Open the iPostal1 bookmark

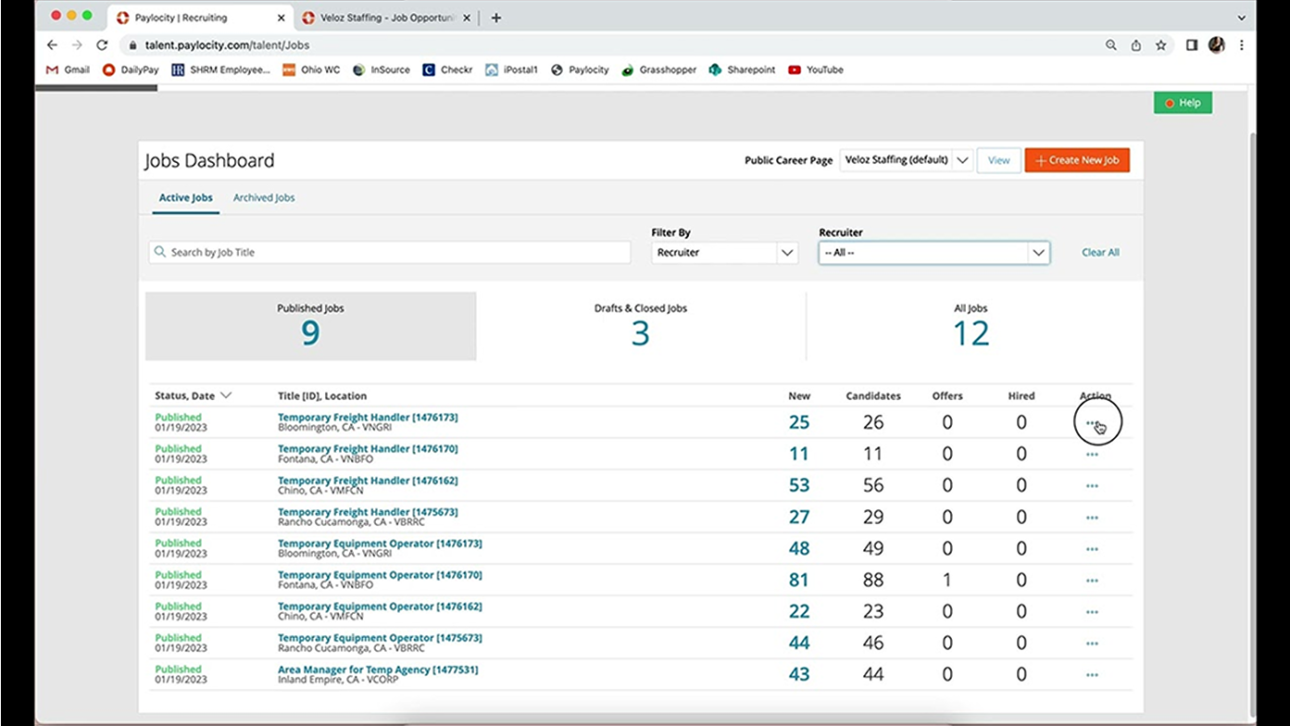click(511, 69)
